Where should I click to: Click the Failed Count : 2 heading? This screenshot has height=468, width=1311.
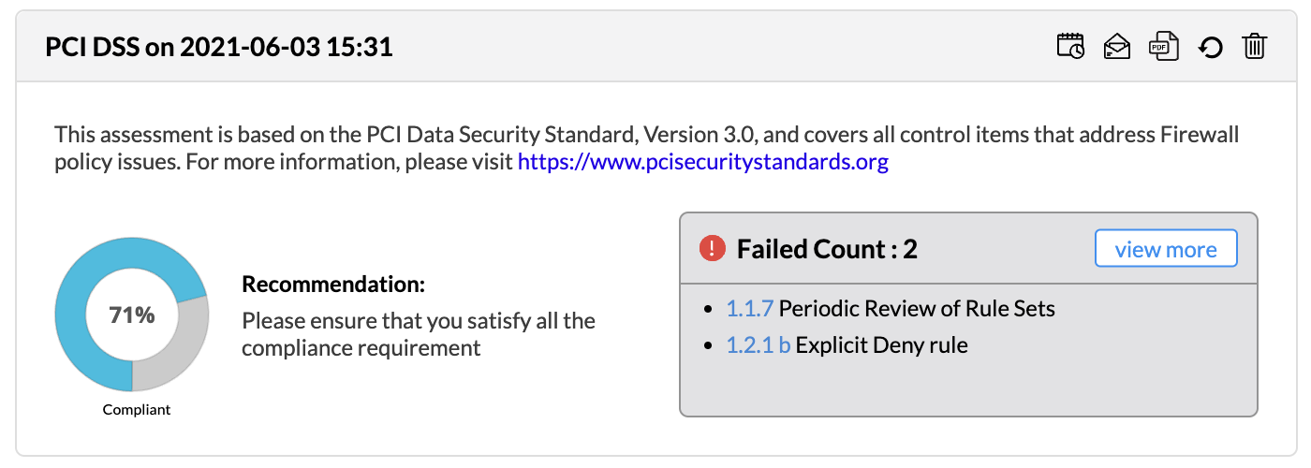[827, 249]
